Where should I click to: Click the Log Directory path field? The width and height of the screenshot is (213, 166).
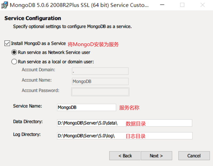point(125,136)
